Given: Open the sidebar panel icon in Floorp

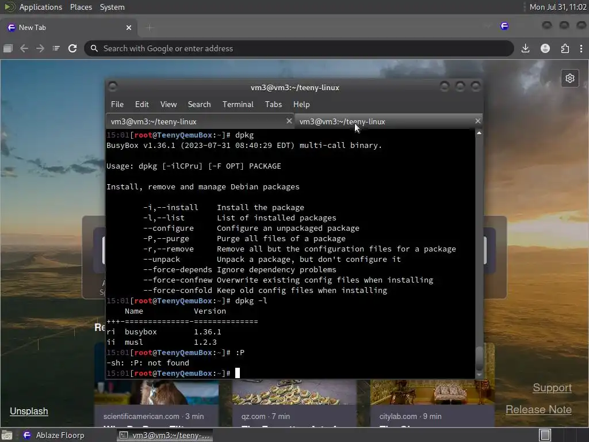Looking at the screenshot, I should pos(8,48).
